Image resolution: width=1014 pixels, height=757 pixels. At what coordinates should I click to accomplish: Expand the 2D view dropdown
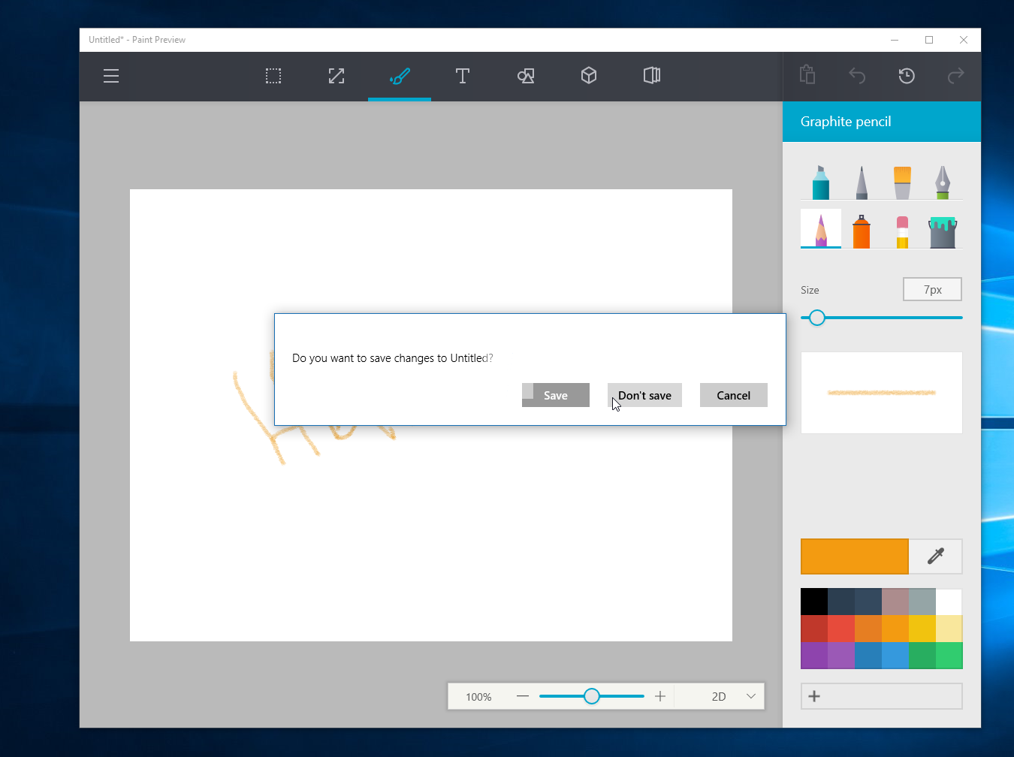tap(750, 696)
